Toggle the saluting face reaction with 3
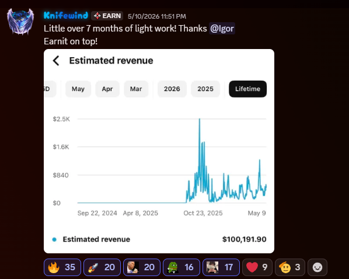This screenshot has width=349, height=279. 290,267
